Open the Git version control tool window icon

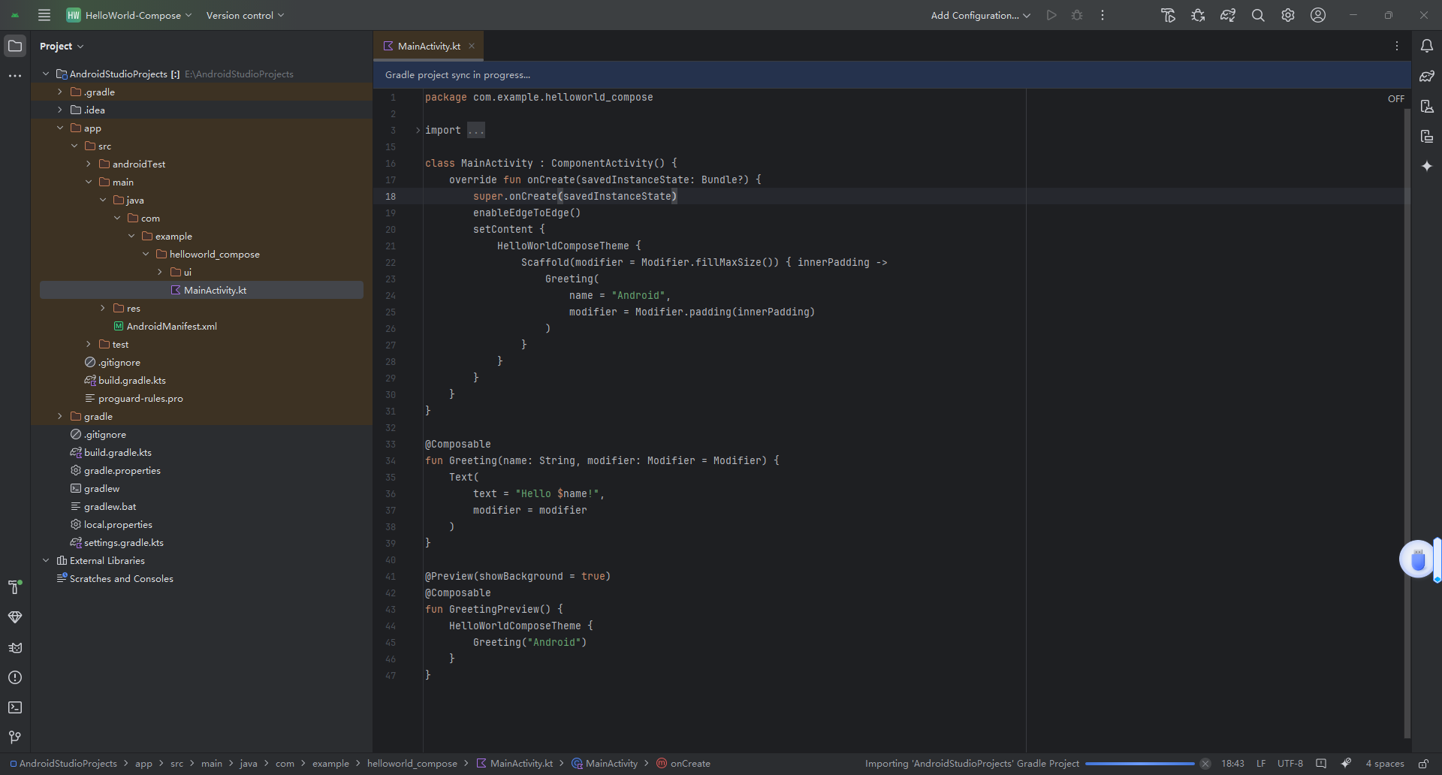pos(15,737)
